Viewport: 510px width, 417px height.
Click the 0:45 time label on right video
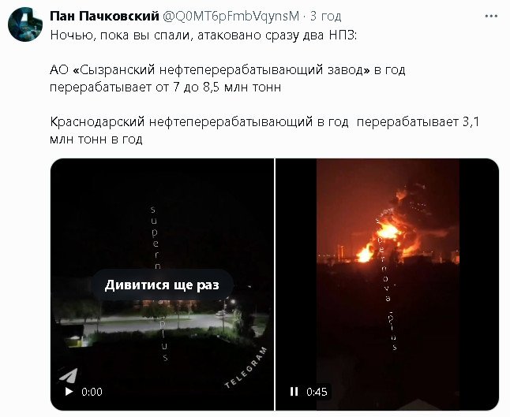point(317,392)
